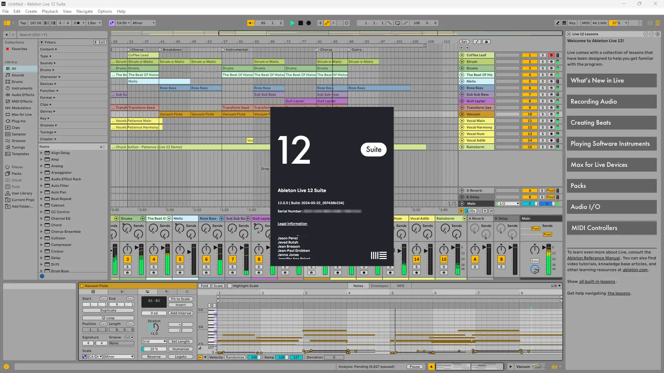
Task: Toggle the metronome button
Action: pyautogui.click(x=77, y=23)
